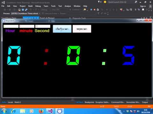The width and height of the screenshot is (153, 114).
Task: Click the purple Hour label
Action: [x=10, y=31]
